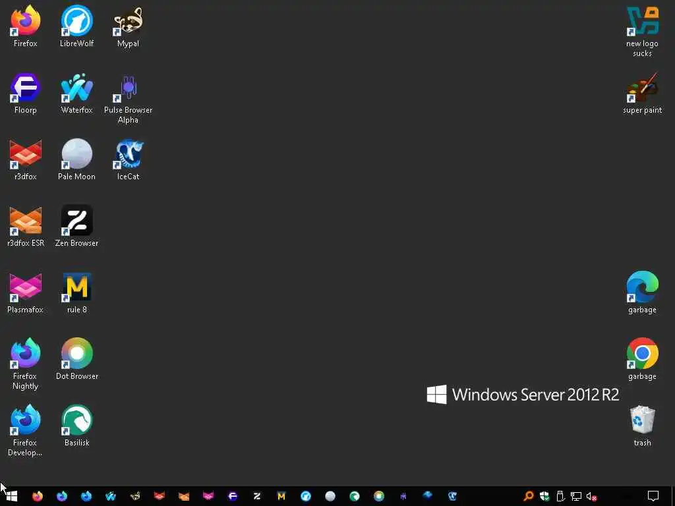Launch Floorp from the taskbar
Image resolution: width=675 pixels, height=506 pixels.
(233, 496)
